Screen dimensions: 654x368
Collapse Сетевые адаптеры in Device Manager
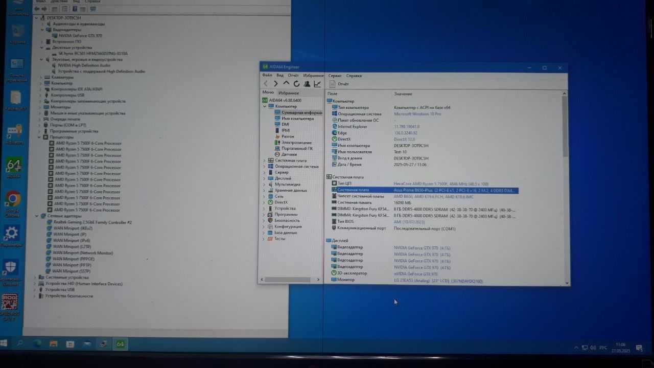coord(36,216)
